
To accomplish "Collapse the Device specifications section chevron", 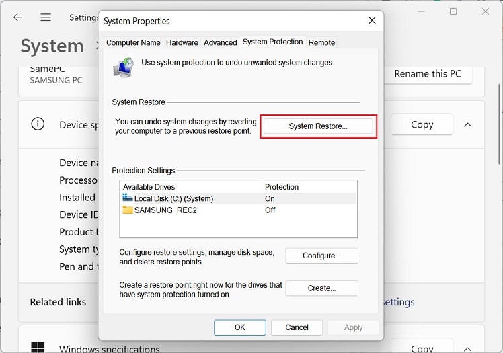I will coord(468,124).
